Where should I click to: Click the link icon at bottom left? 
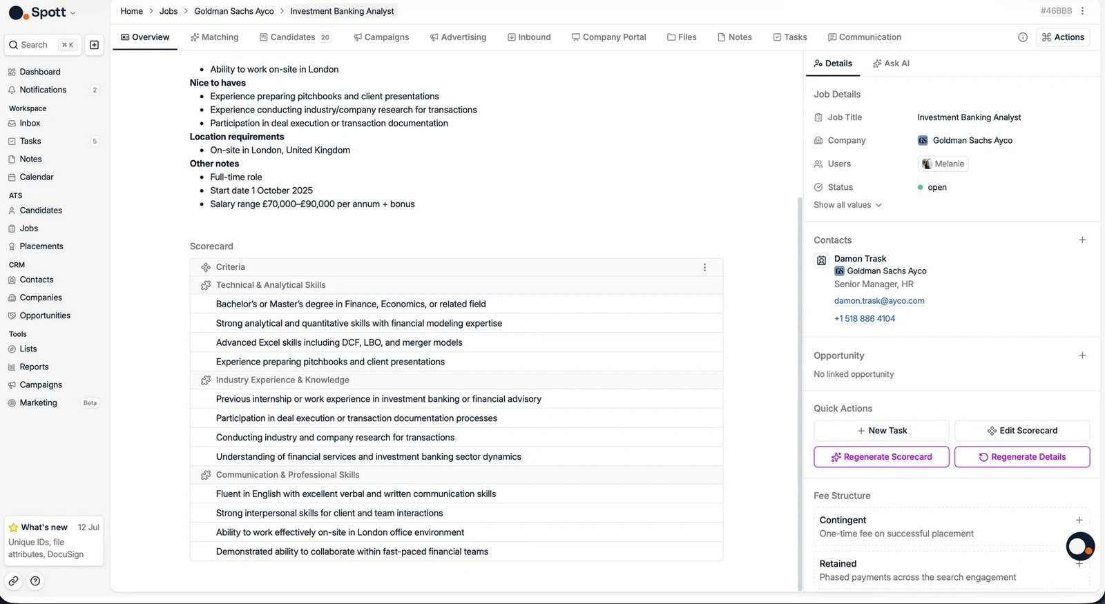pos(14,581)
